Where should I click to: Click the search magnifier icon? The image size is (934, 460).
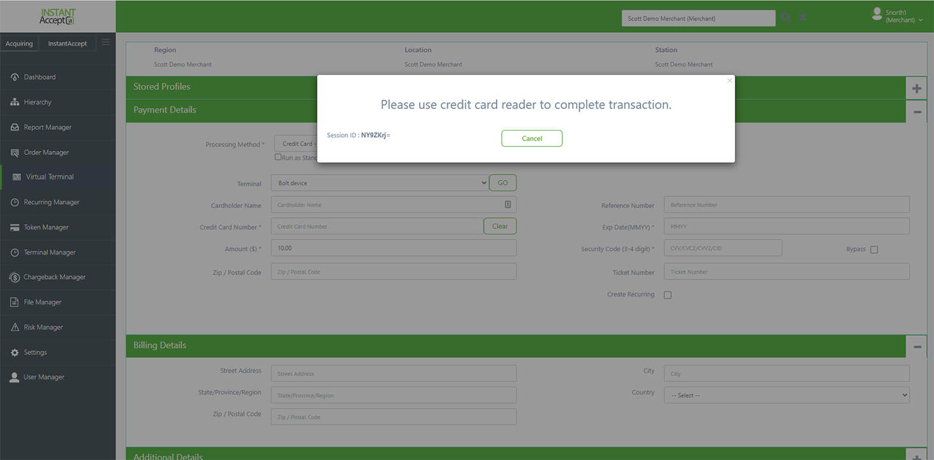coord(786,18)
